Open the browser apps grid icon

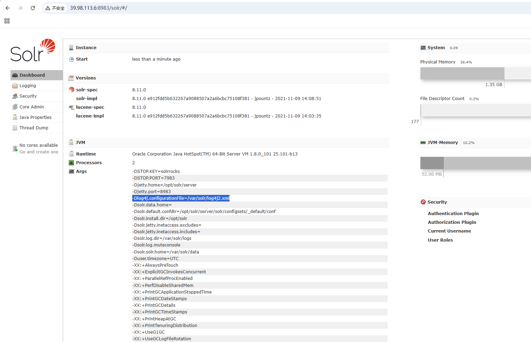pyautogui.click(x=7, y=21)
